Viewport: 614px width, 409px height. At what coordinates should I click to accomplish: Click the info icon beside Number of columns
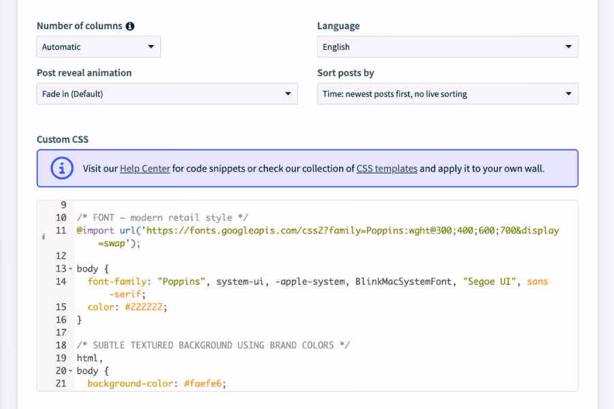click(x=130, y=26)
